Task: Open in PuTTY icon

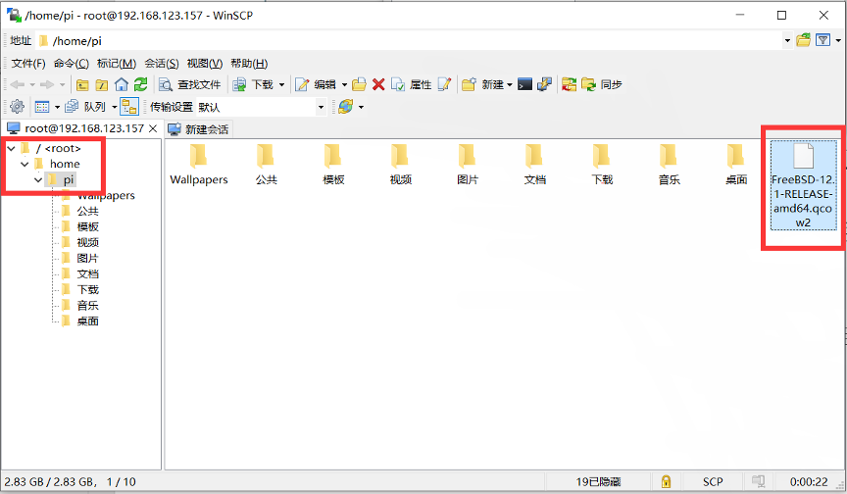Action: tap(544, 84)
